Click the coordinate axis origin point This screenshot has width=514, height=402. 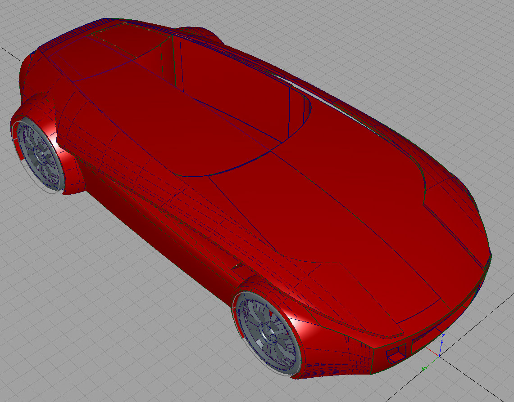pyautogui.click(x=439, y=356)
